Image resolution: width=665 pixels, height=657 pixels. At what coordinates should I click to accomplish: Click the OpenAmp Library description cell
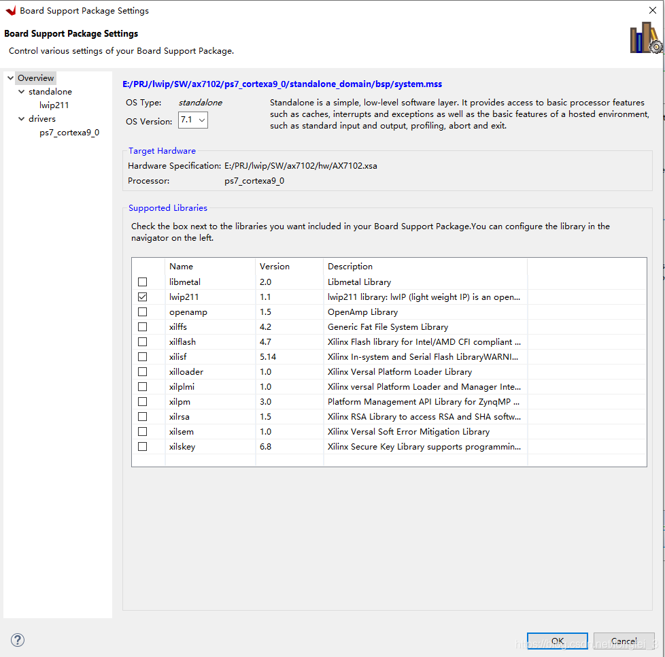(362, 312)
